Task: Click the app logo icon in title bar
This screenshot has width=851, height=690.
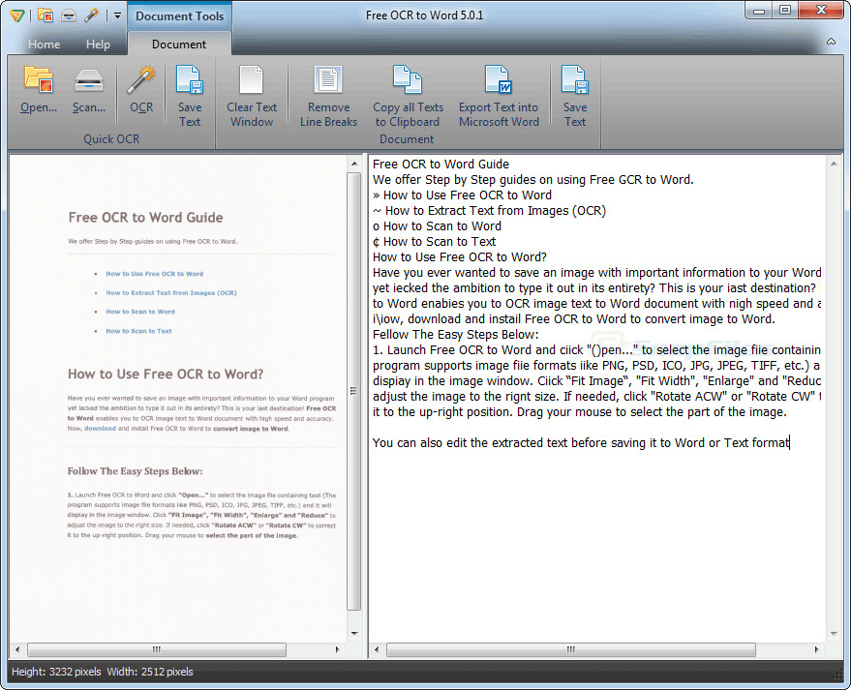Action: 16,15
